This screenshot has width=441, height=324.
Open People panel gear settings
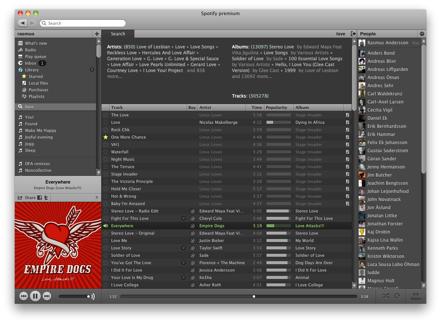(x=422, y=34)
